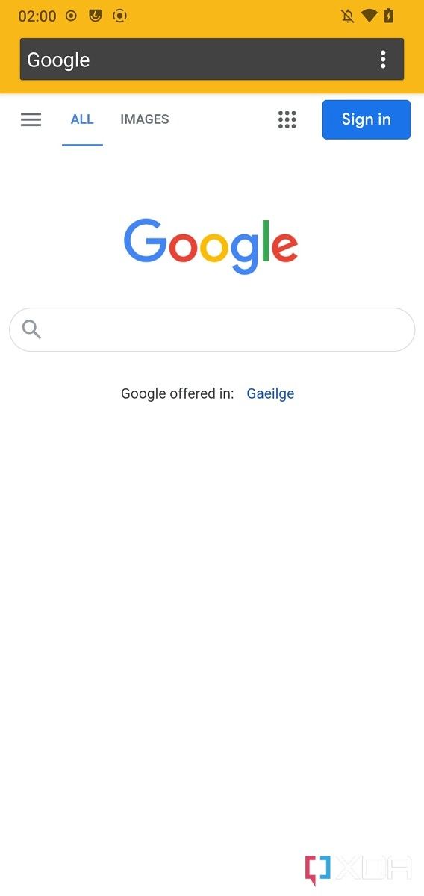Click the colorful Google logo
The height and width of the screenshot is (896, 424).
click(211, 246)
